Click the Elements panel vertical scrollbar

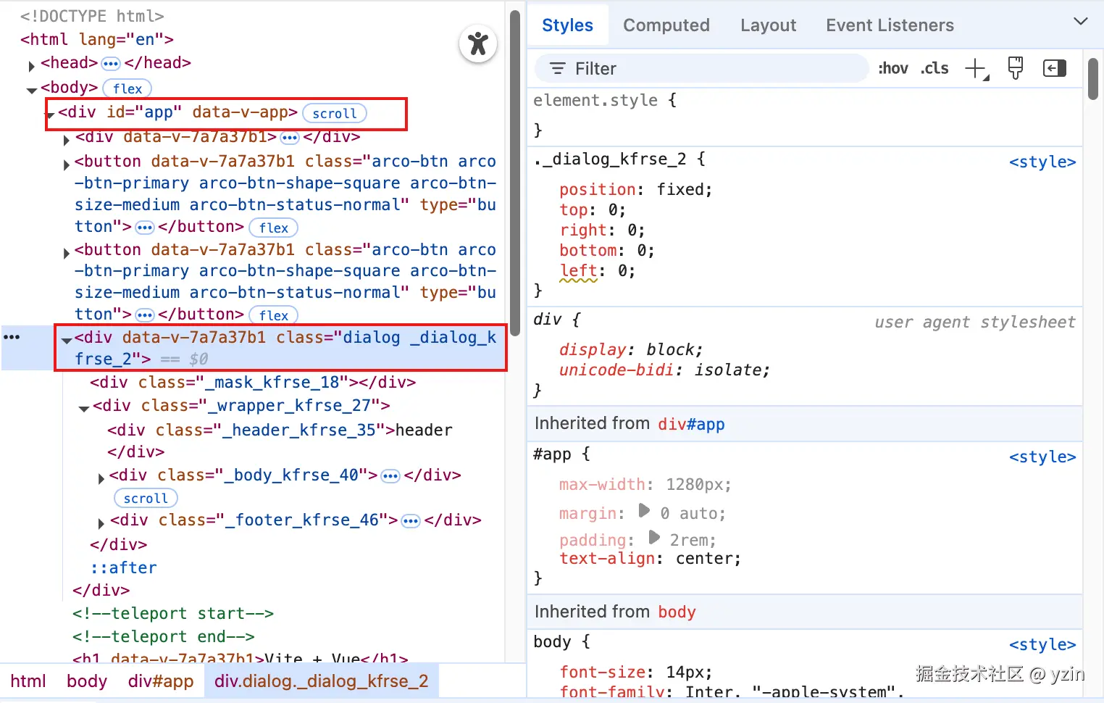point(515,174)
